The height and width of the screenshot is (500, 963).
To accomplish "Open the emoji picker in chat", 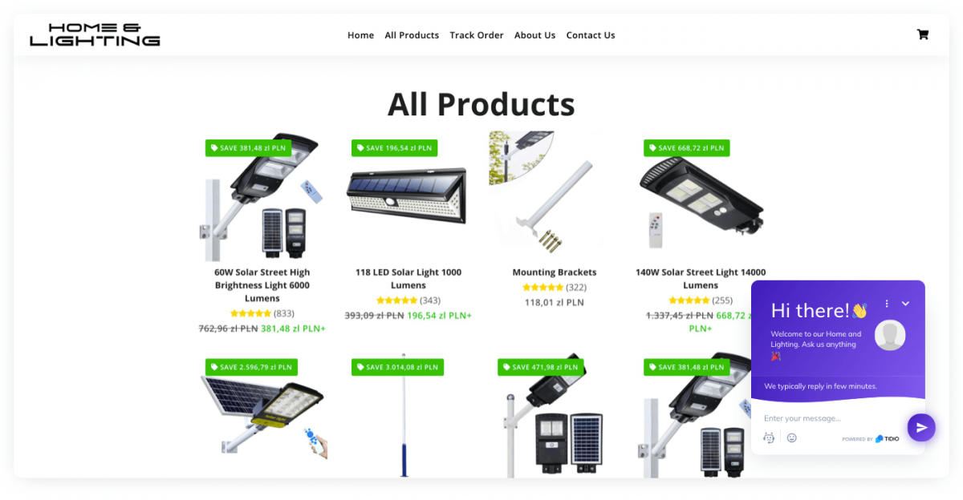I will tap(792, 438).
